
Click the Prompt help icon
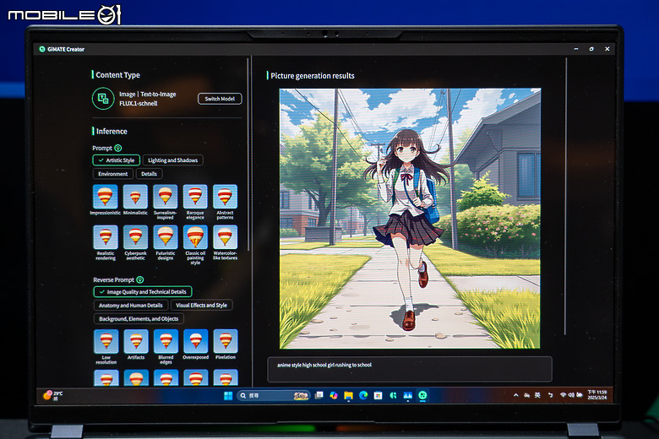(x=118, y=148)
